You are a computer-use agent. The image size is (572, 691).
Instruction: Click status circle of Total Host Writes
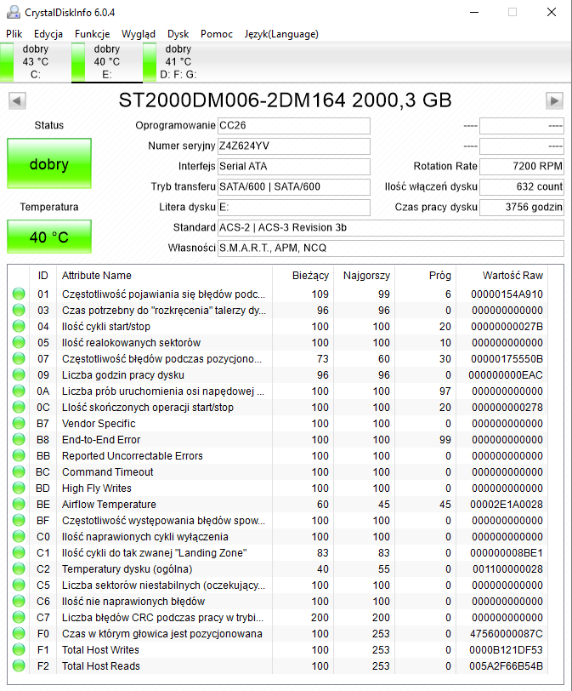pos(19,649)
